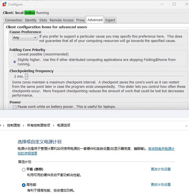Expand chevron before 控制面板 breadcrumb
The image size is (189, 194).
4,126
